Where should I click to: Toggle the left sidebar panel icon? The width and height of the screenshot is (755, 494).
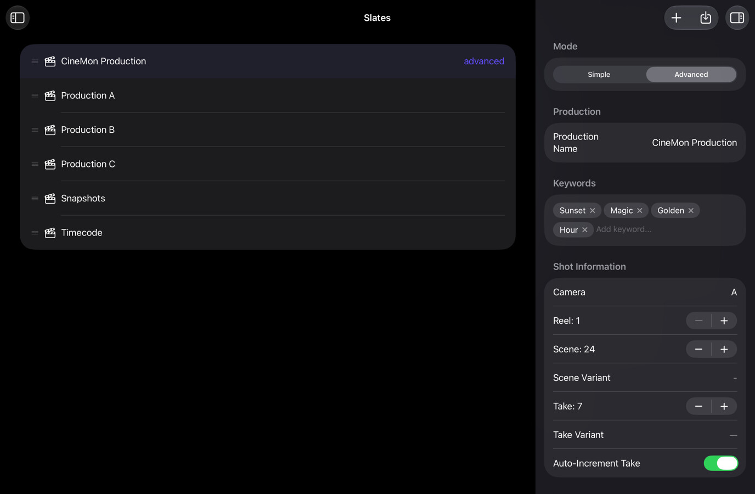coord(18,18)
